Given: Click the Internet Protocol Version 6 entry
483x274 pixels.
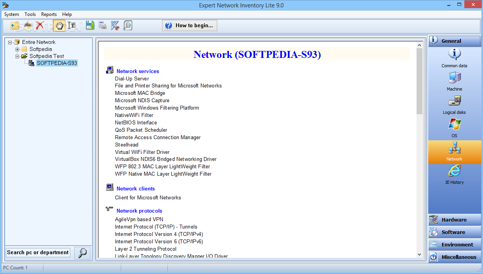Looking at the screenshot, I should [x=159, y=241].
